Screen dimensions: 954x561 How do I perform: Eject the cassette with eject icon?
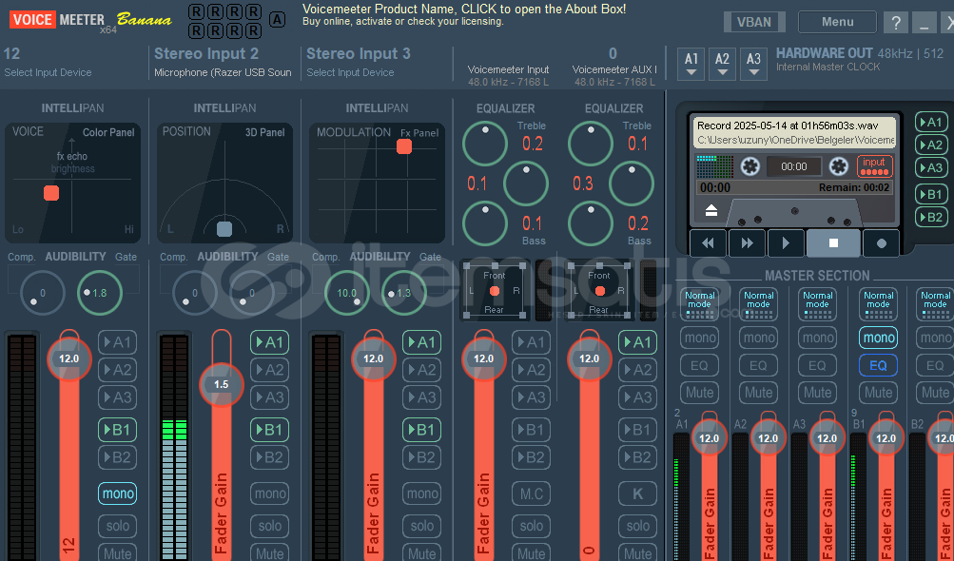tap(711, 210)
